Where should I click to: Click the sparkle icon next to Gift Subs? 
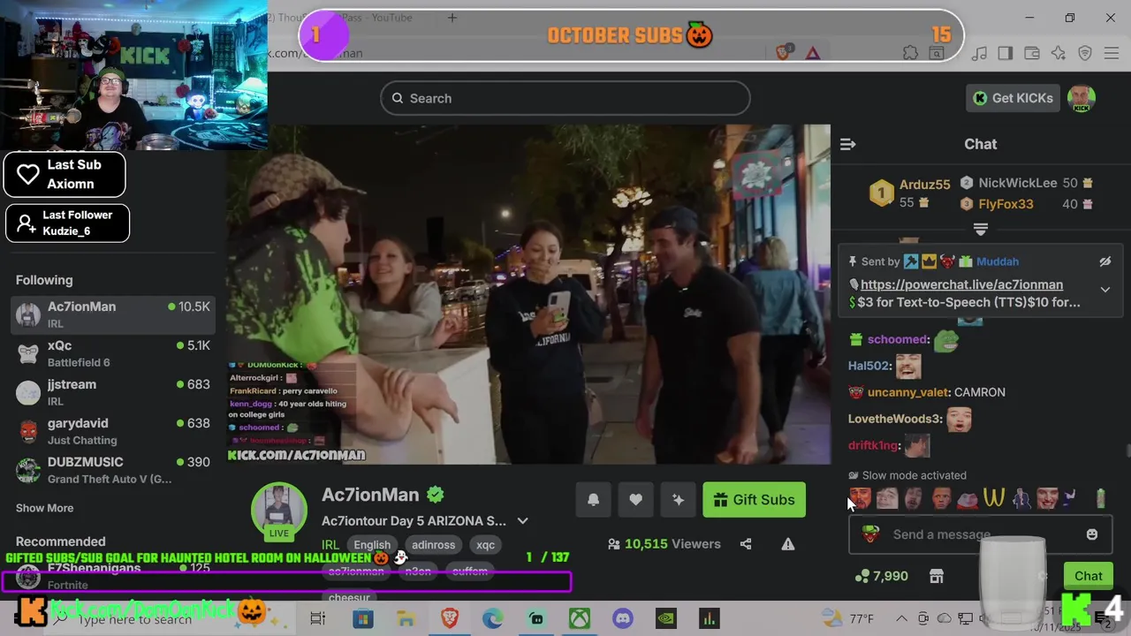pos(679,500)
